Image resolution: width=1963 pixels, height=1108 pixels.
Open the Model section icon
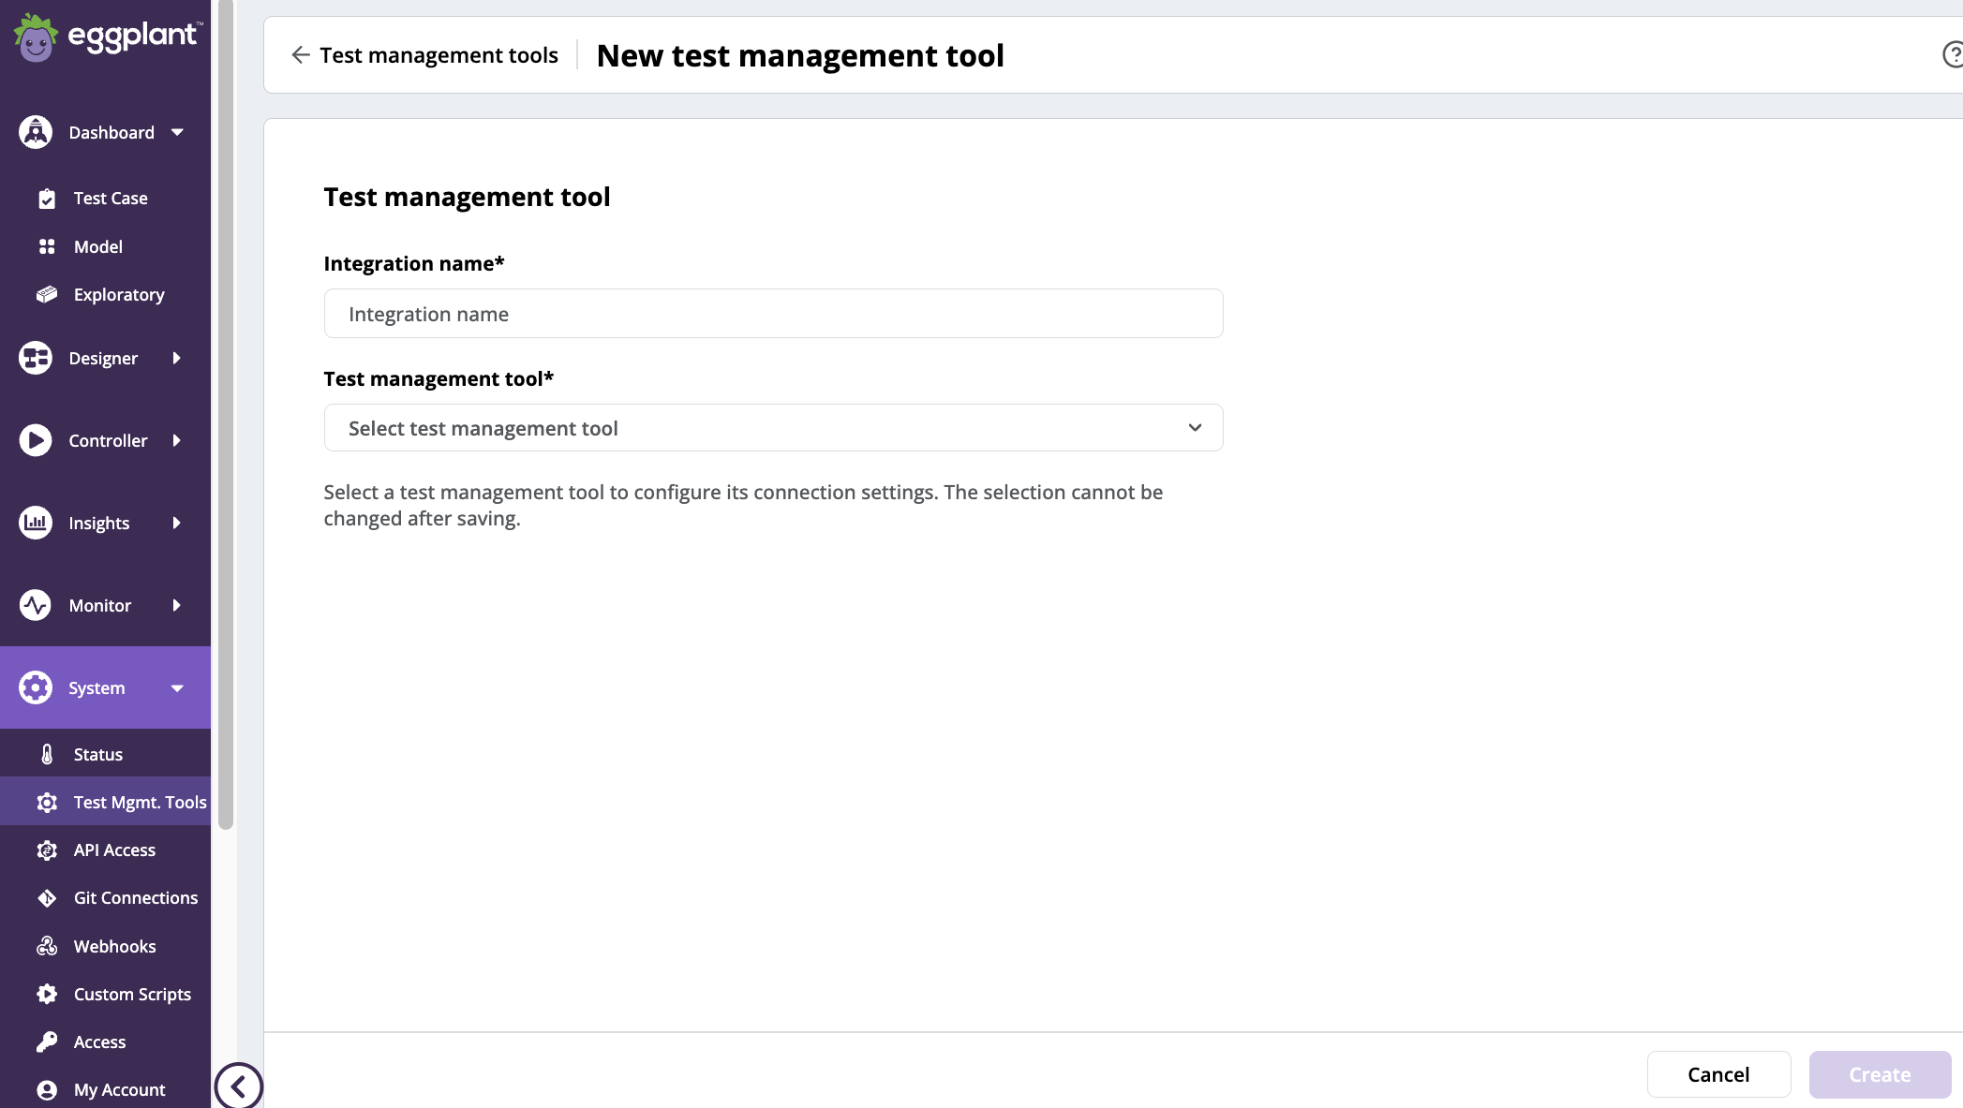tap(47, 246)
